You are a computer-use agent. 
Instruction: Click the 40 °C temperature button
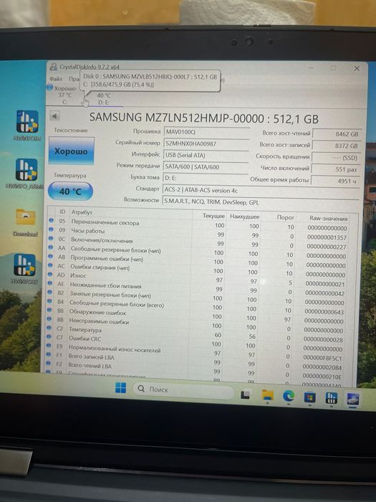click(x=70, y=191)
